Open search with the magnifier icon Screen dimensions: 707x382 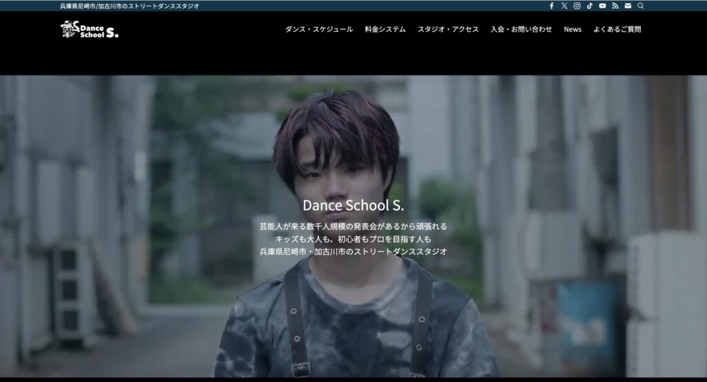[x=641, y=6]
